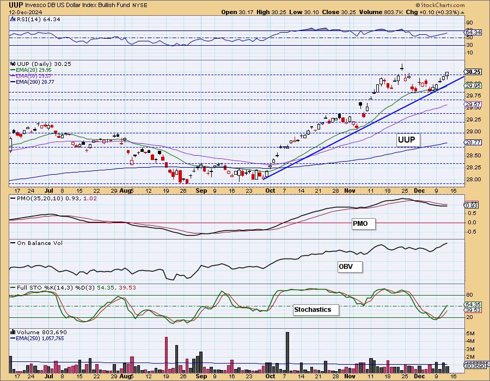Click the bold 30.25 last-price tag
Image resolution: width=490 pixels, height=381 pixels.
point(473,72)
